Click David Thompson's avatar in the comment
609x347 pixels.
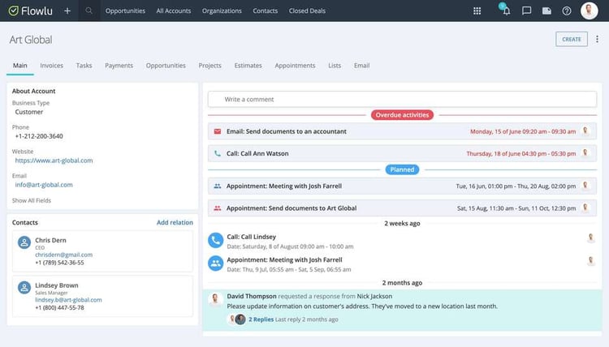215,299
